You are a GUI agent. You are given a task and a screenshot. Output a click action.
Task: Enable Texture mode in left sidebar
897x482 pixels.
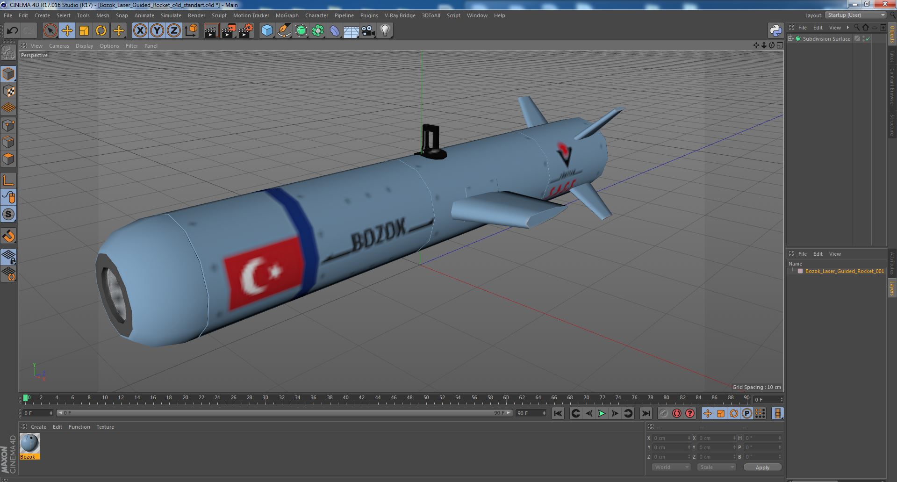coord(8,91)
